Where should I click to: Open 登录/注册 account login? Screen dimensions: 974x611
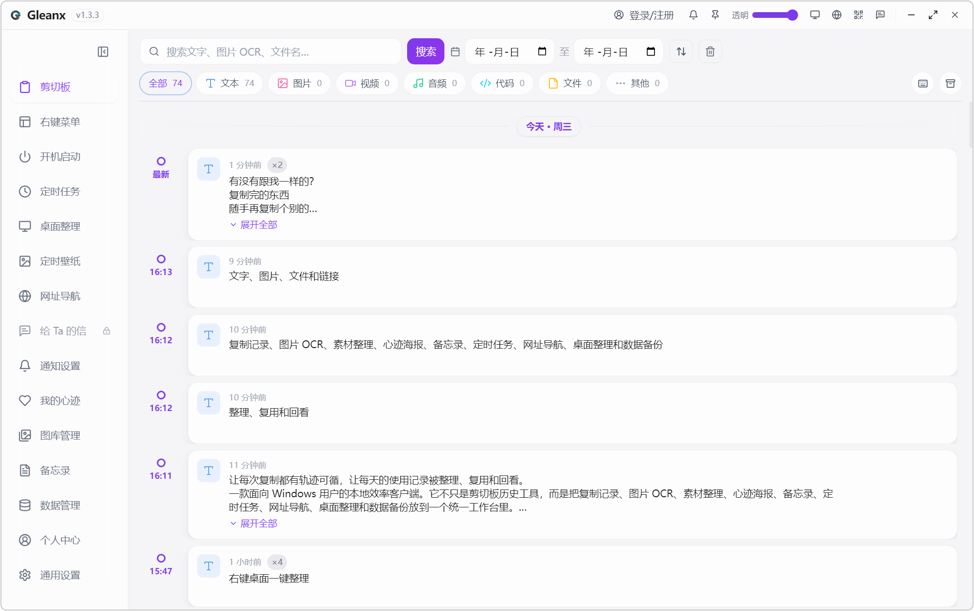[x=644, y=15]
